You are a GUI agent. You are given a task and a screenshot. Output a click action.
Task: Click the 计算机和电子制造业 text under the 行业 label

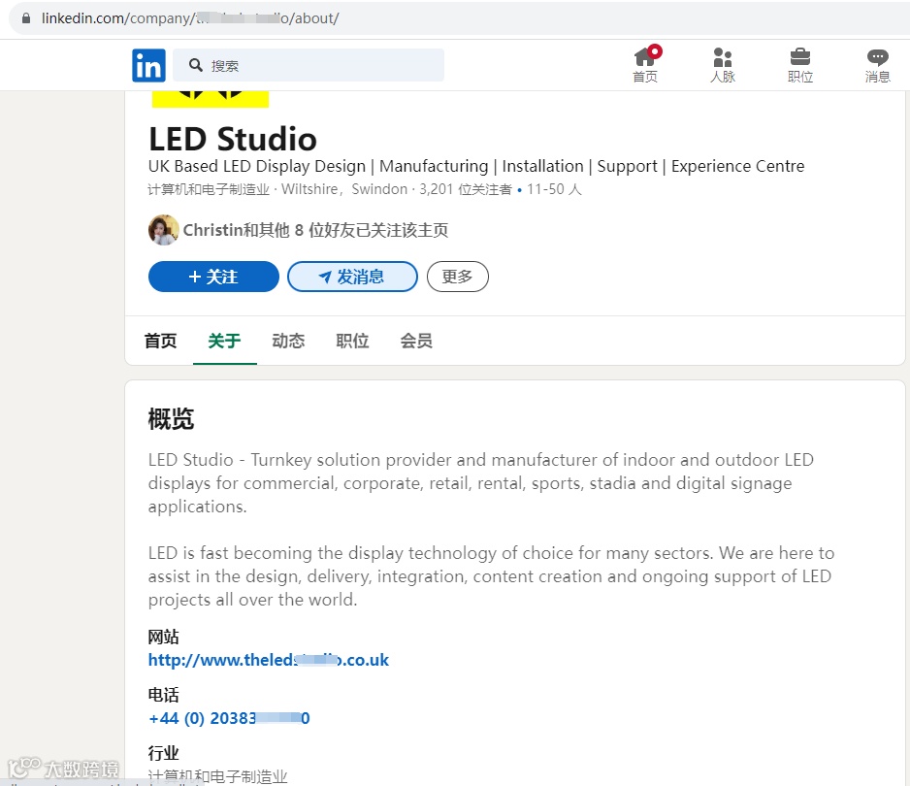pyautogui.click(x=217, y=776)
